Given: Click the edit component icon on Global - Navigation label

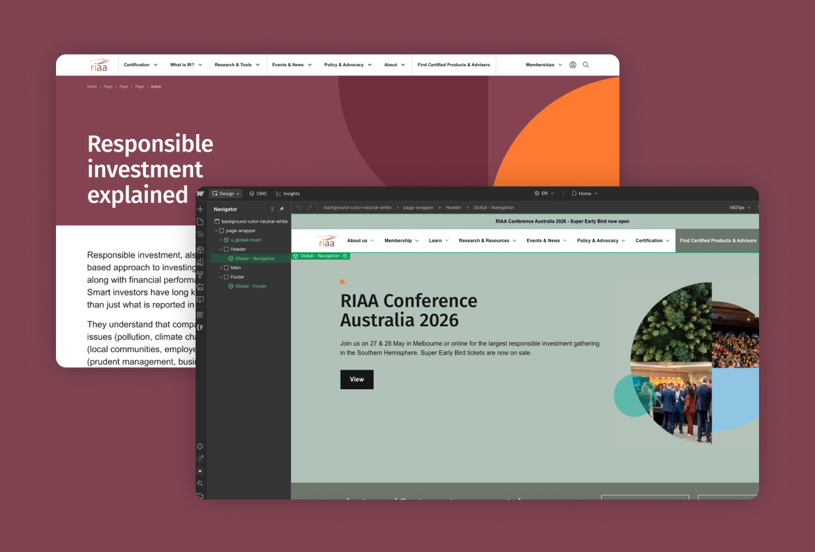Looking at the screenshot, I should pyautogui.click(x=345, y=256).
